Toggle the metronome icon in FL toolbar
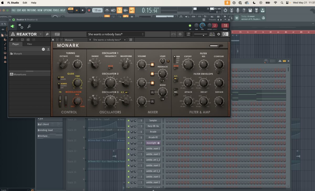 107,10
